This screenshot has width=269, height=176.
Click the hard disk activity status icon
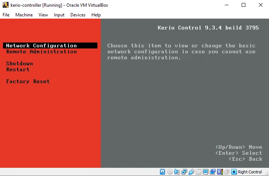[x=162, y=172]
